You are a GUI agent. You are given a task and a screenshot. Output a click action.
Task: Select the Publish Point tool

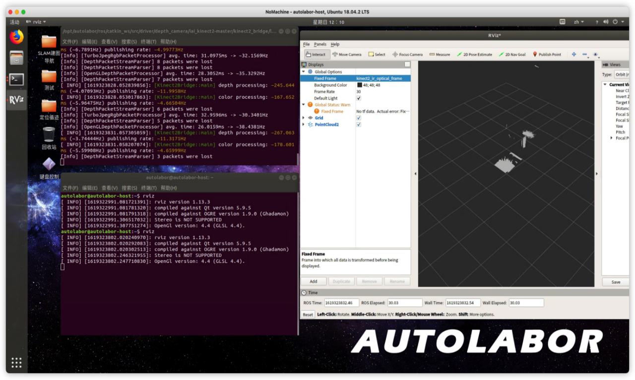(x=547, y=55)
